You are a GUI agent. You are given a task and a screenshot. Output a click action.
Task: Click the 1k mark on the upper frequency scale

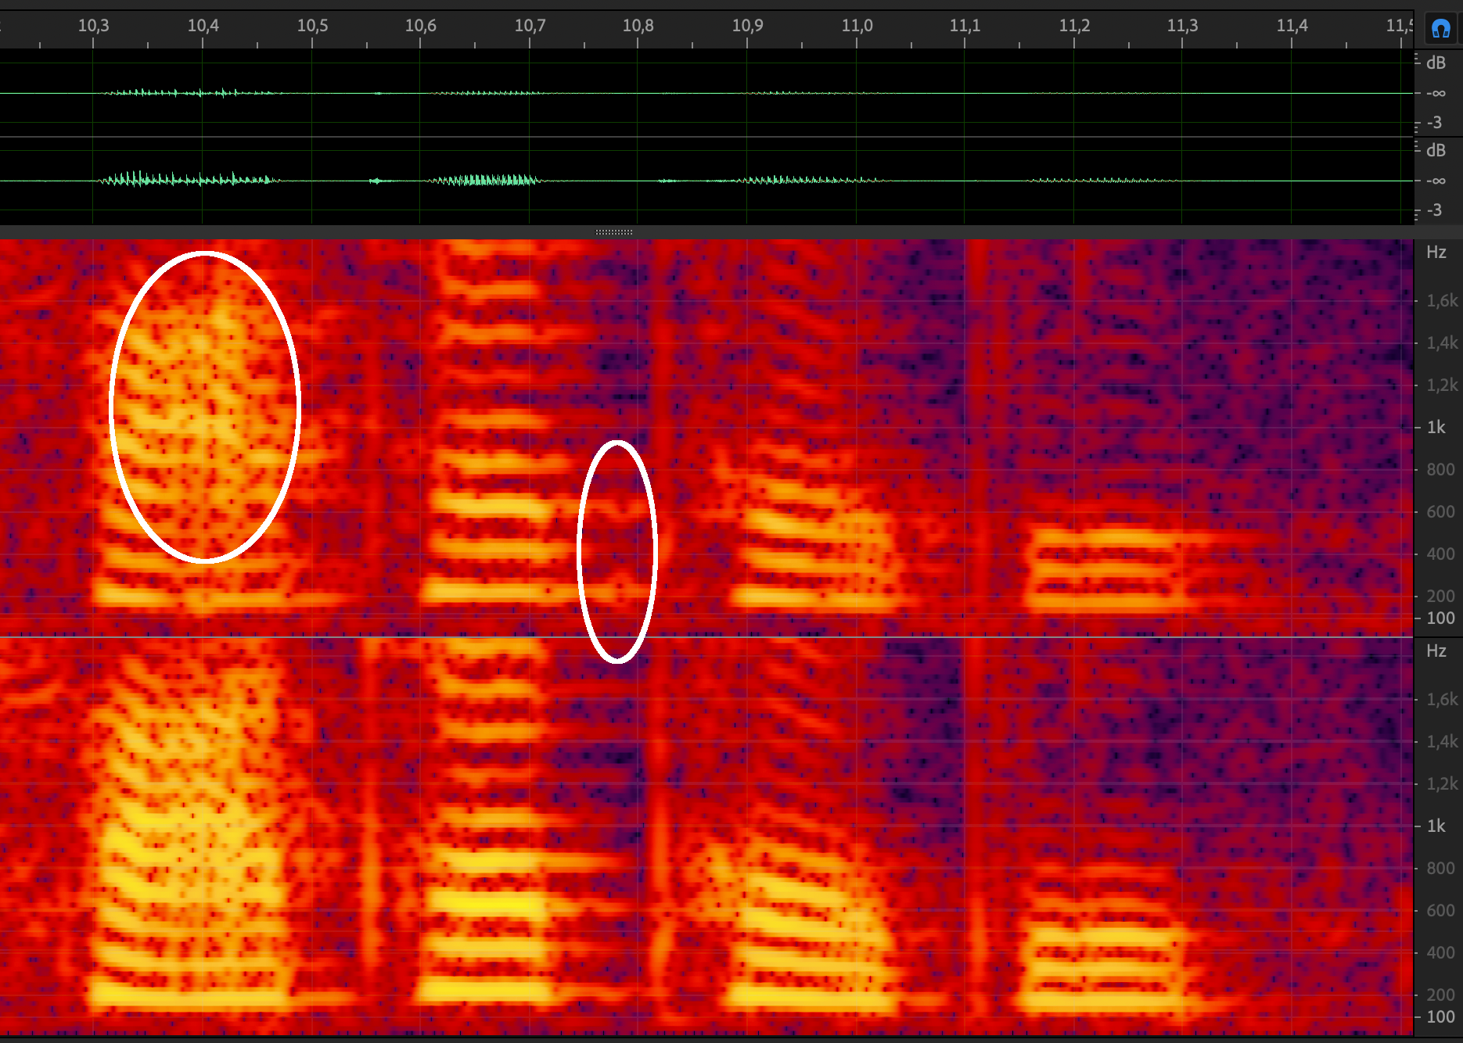coord(1436,427)
